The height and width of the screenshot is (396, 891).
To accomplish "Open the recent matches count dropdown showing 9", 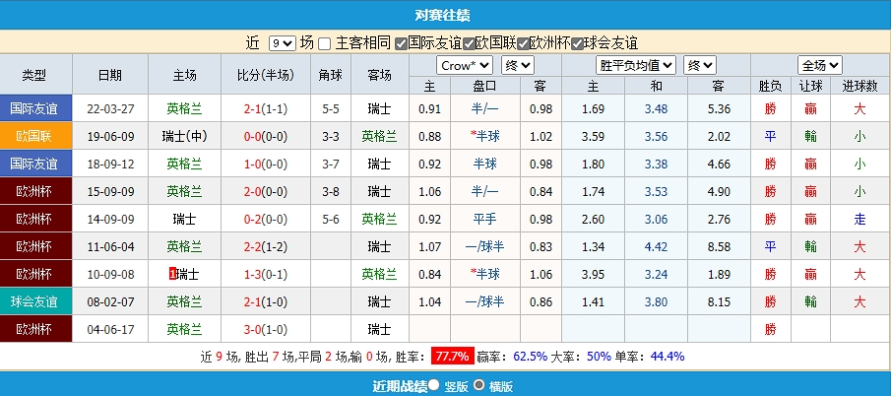I will (282, 43).
